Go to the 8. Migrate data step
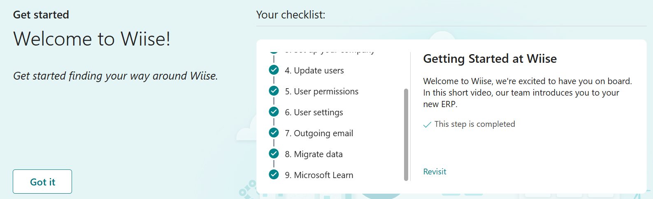 [314, 154]
